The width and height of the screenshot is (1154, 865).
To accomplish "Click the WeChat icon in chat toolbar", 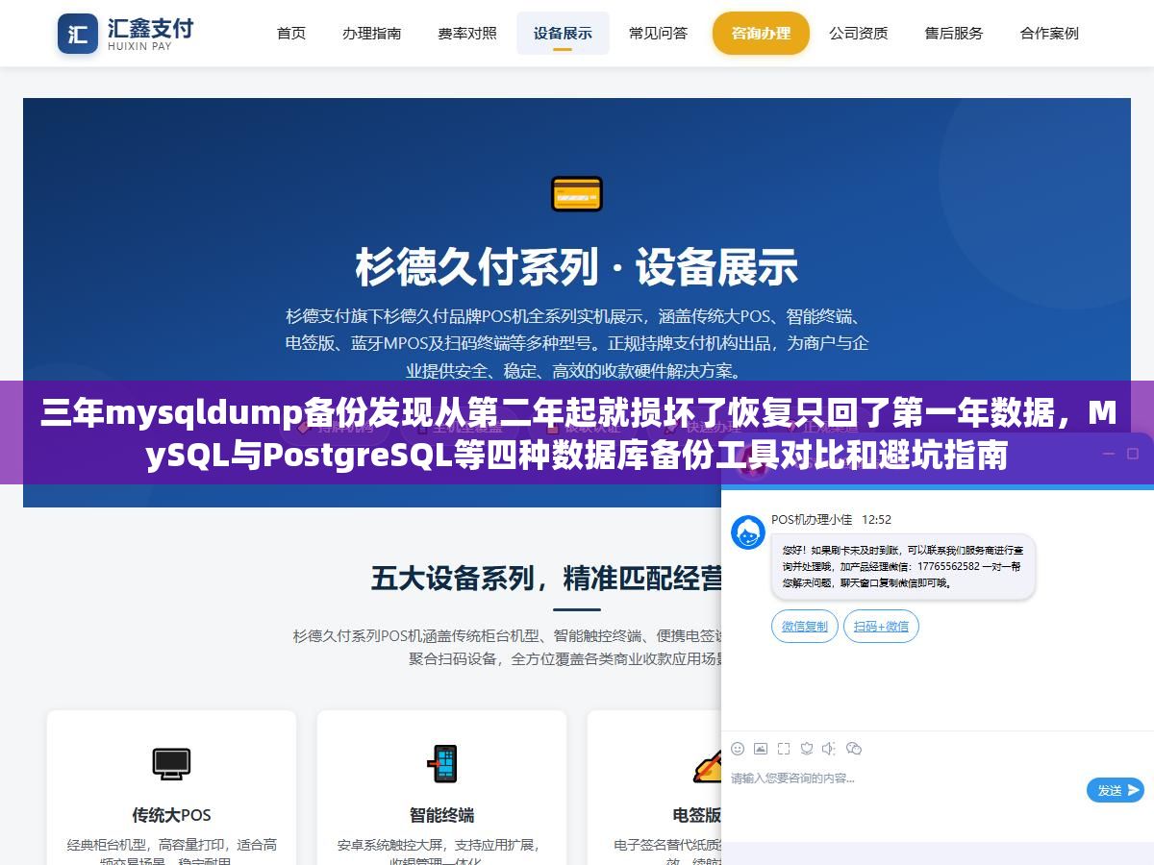I will [x=854, y=749].
